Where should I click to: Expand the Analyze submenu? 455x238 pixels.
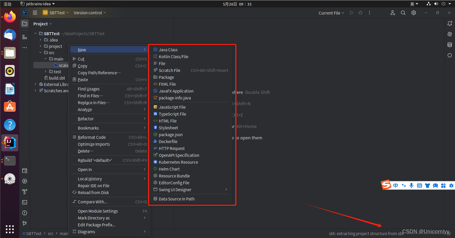click(109, 109)
